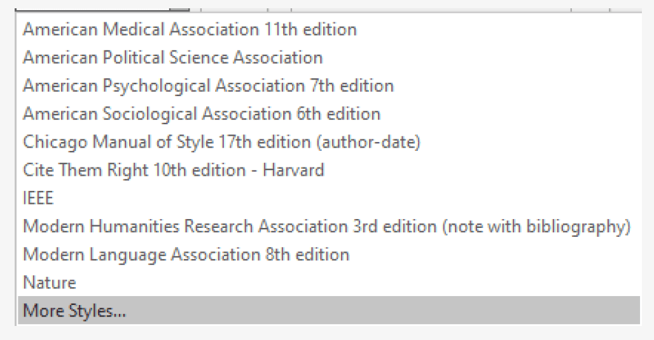Viewport: 654px width, 340px height.
Task: Choose Chicago Manual of Style 17th edition
Action: (221, 142)
